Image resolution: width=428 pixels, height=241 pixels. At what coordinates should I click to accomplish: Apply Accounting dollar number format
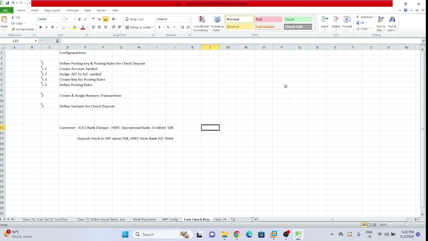(159, 27)
